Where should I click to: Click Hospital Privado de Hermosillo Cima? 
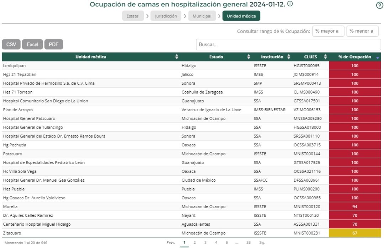pos(49,83)
